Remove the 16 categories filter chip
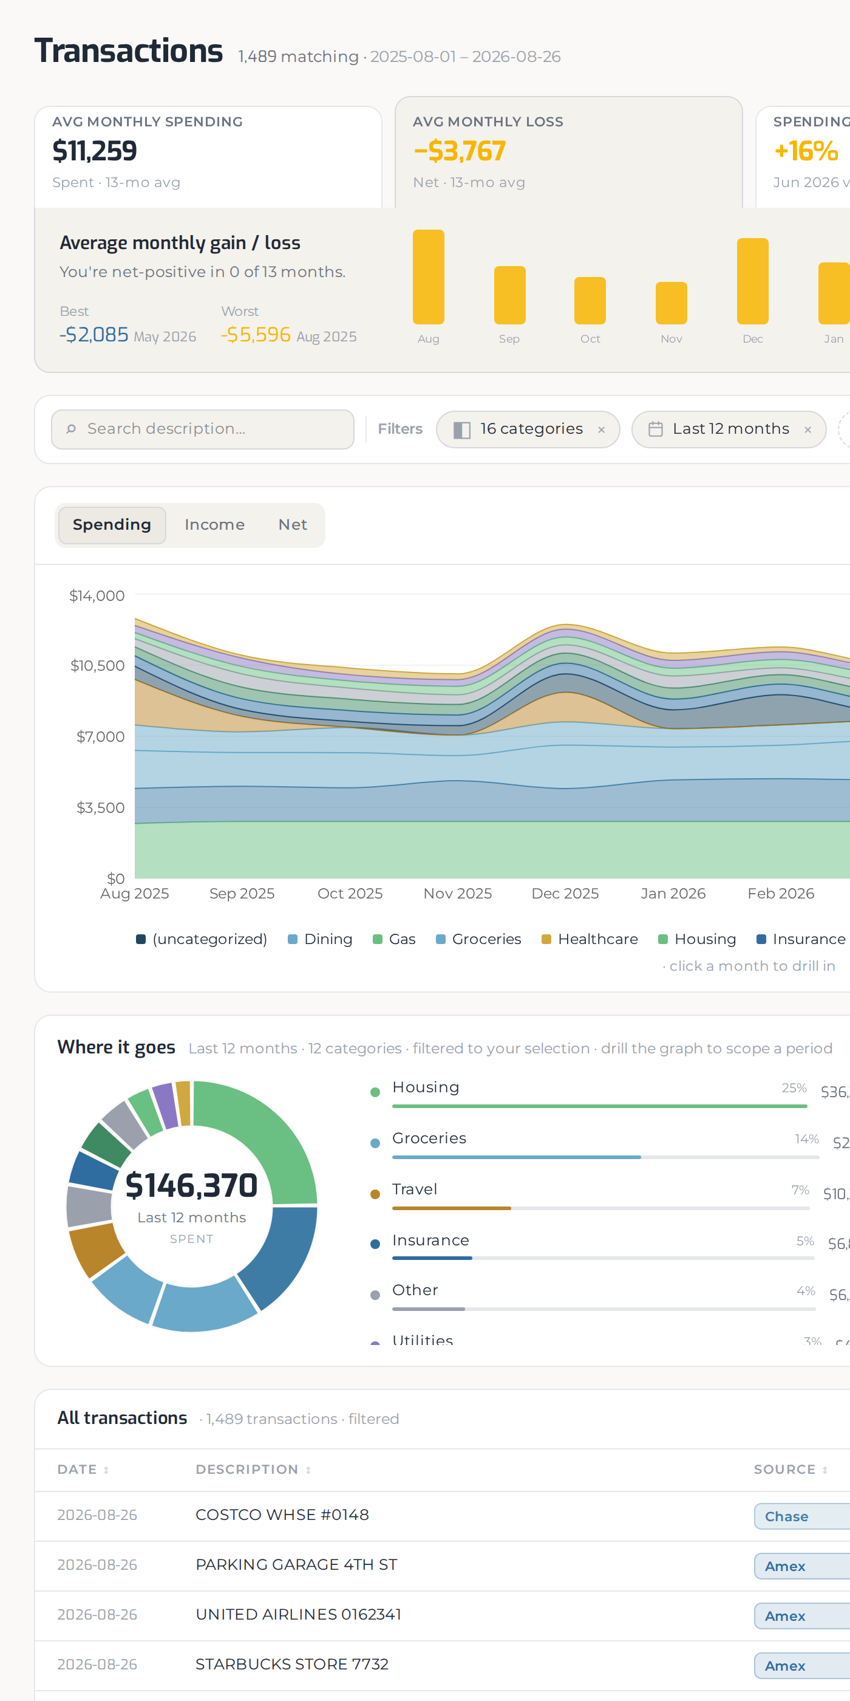This screenshot has height=1701, width=850. [x=601, y=430]
